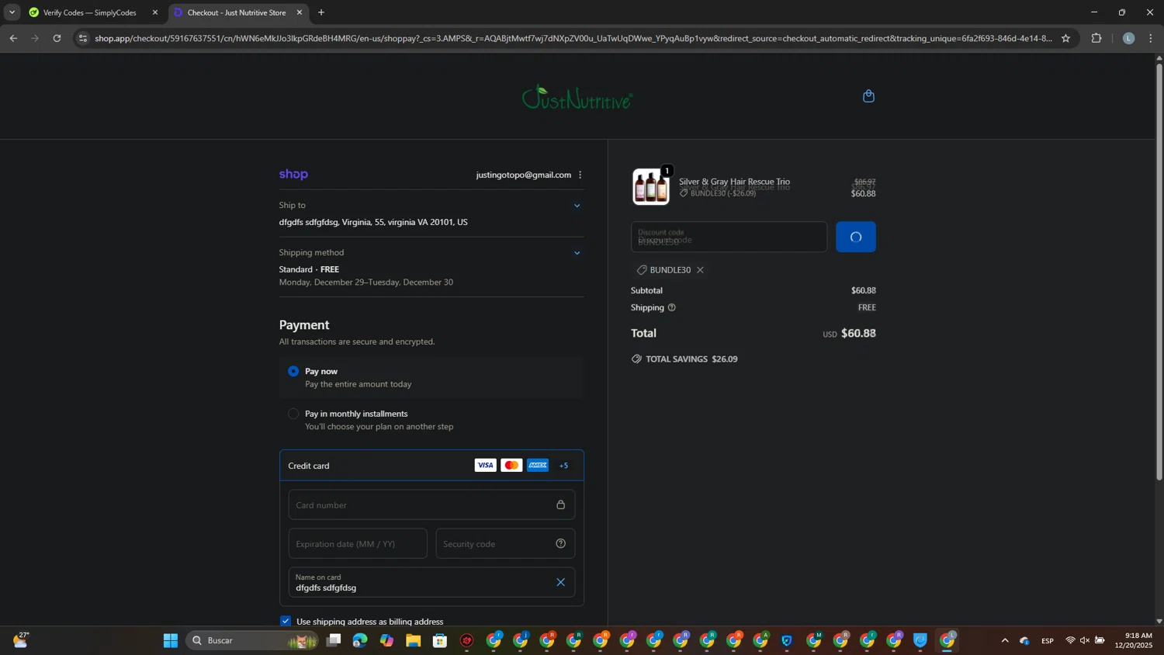Expand the Shipping method section

(577, 253)
